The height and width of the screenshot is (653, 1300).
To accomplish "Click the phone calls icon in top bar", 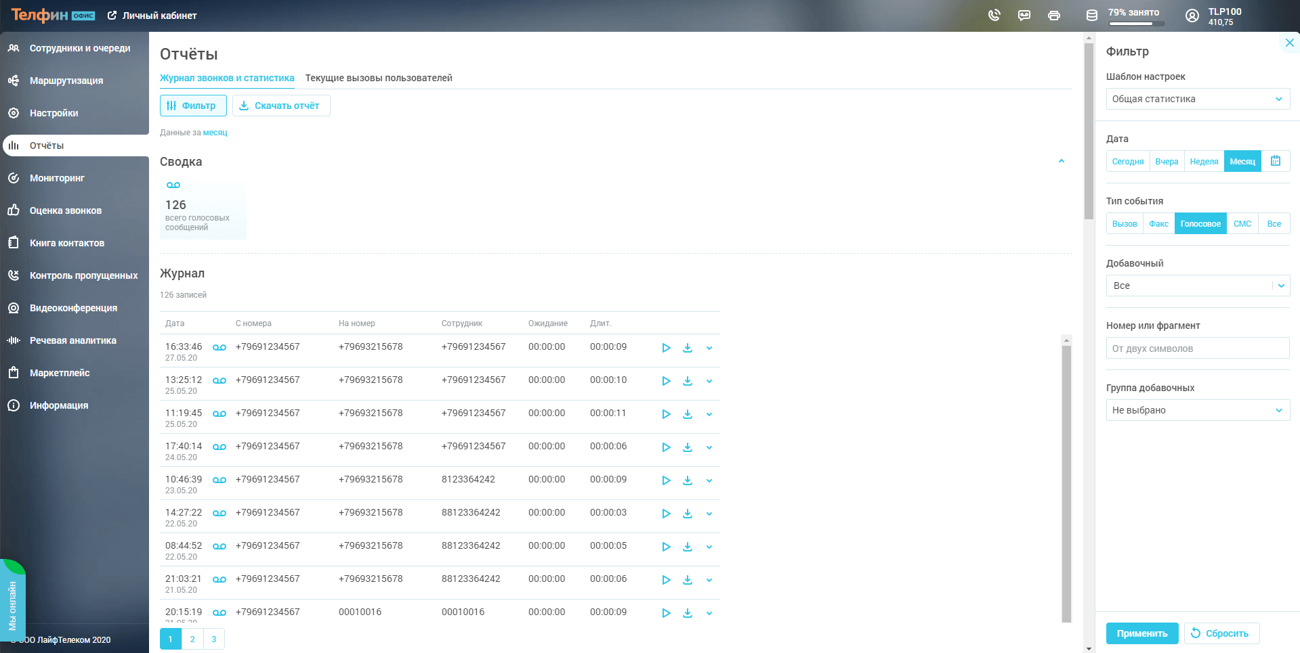I will coord(994,15).
